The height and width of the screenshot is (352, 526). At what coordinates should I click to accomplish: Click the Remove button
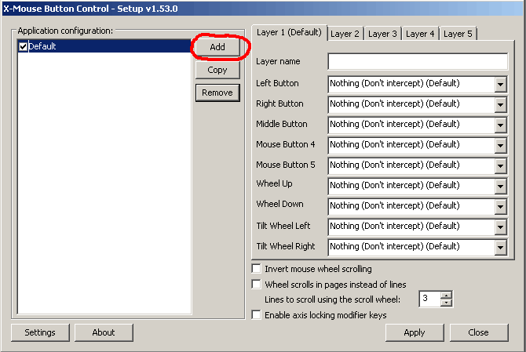(x=217, y=93)
